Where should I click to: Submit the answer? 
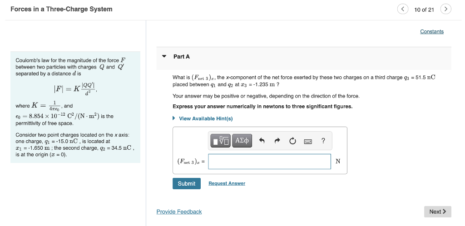[x=186, y=183]
